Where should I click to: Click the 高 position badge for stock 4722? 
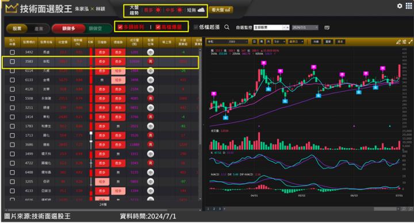151,163
